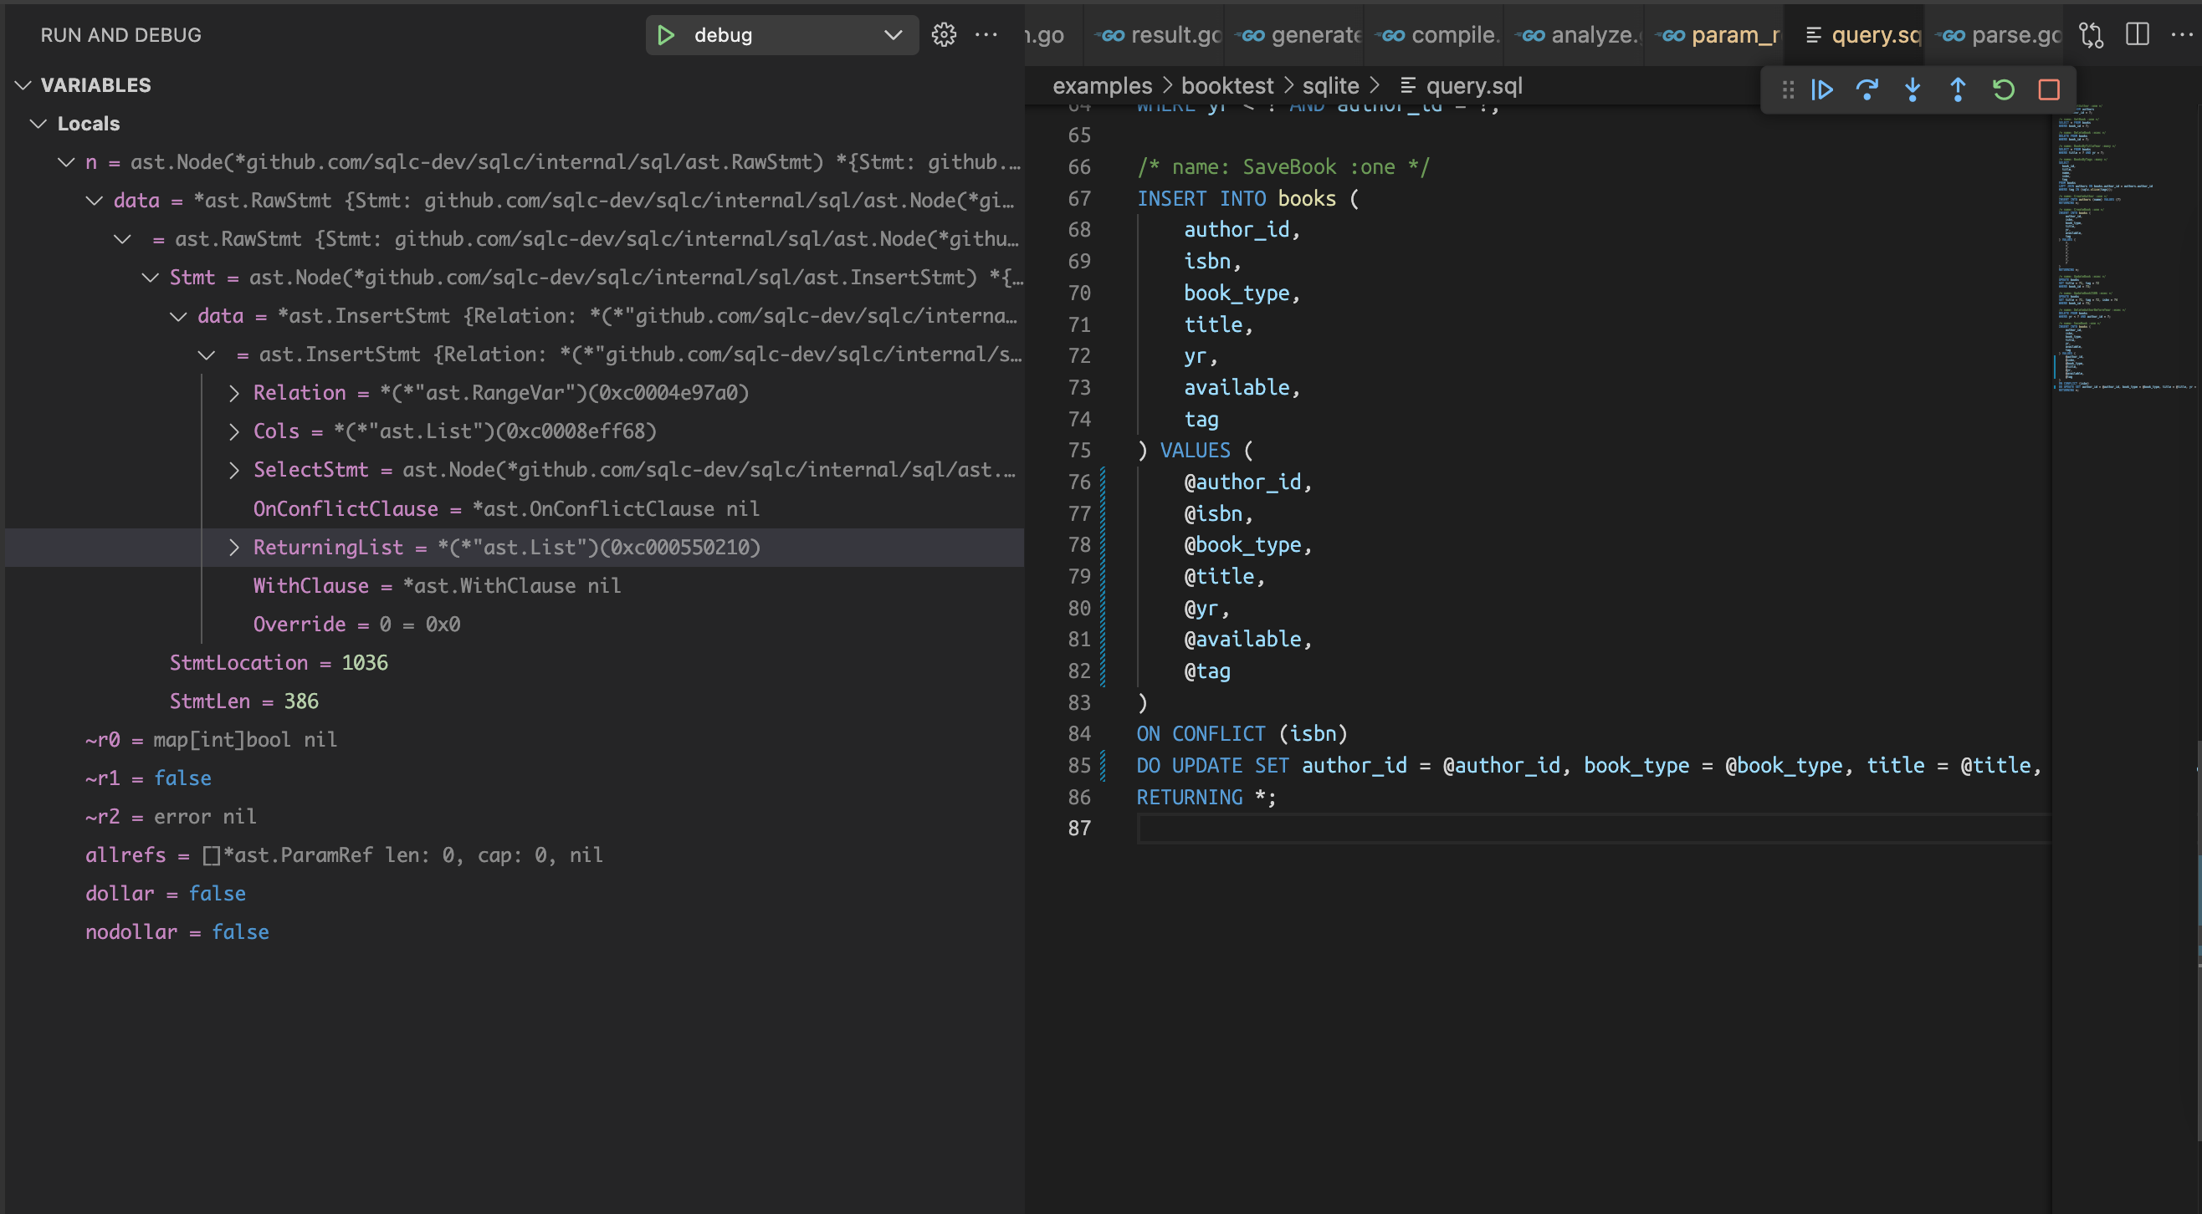This screenshot has width=2202, height=1214.
Task: Expand the SelectStmt variable
Action: click(x=234, y=470)
